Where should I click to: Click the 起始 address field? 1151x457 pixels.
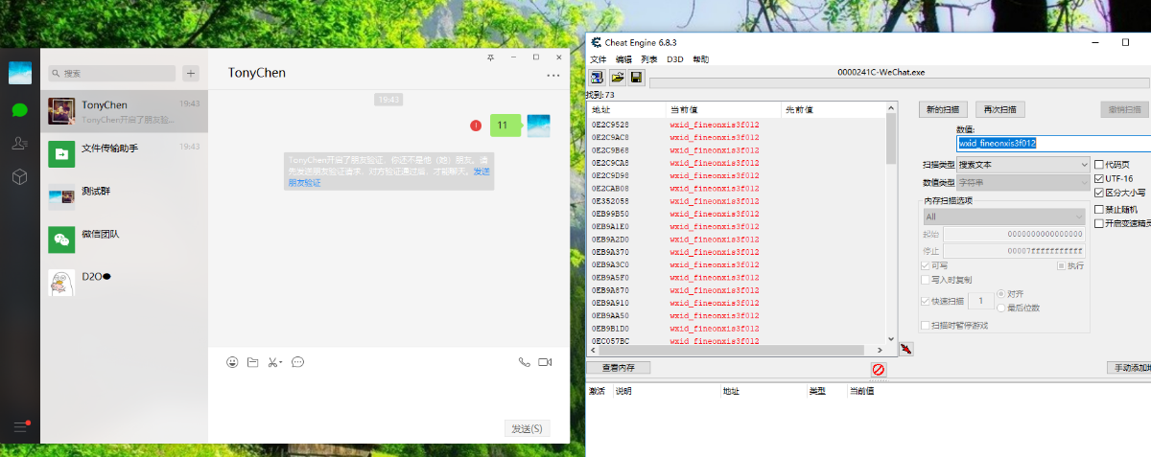1014,235
